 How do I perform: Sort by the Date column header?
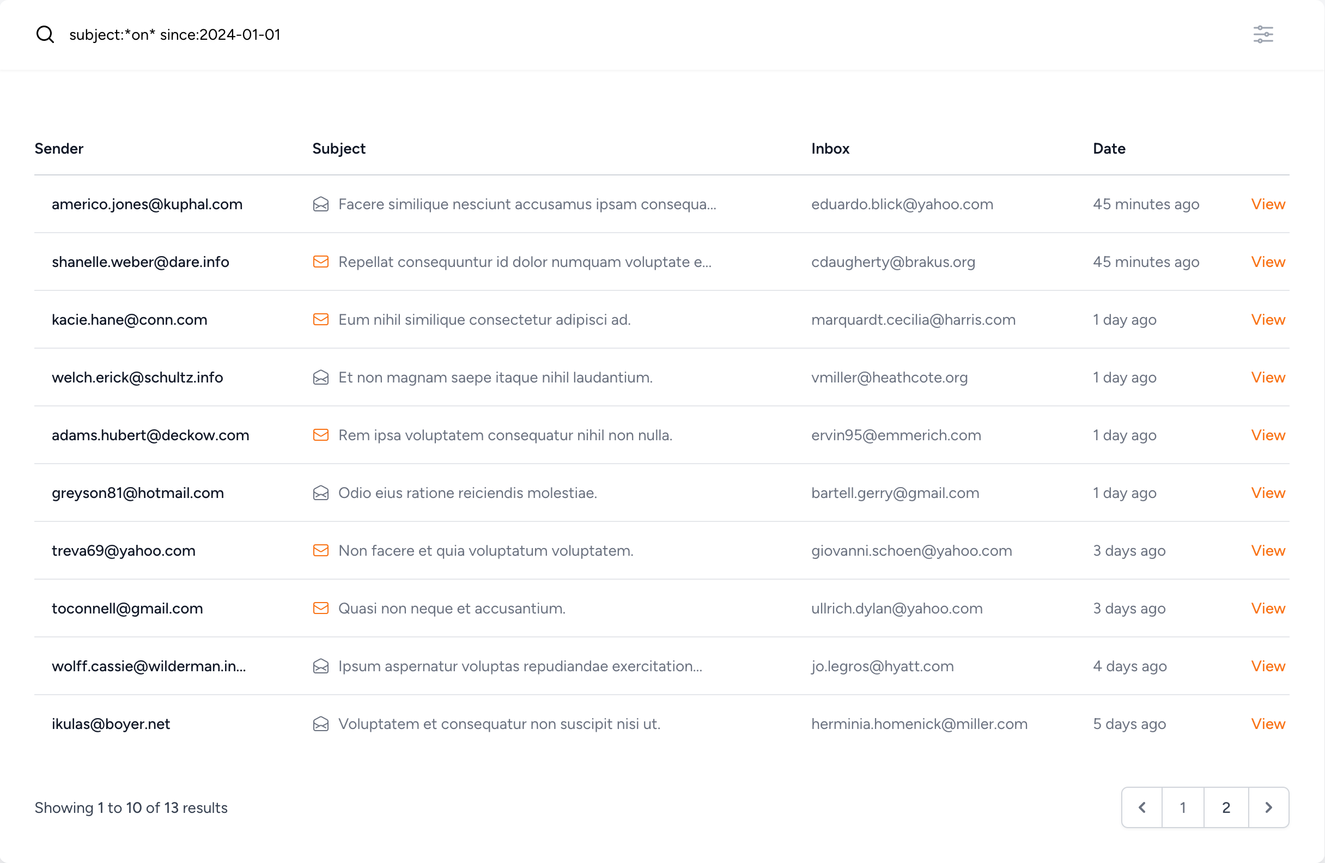[1108, 148]
